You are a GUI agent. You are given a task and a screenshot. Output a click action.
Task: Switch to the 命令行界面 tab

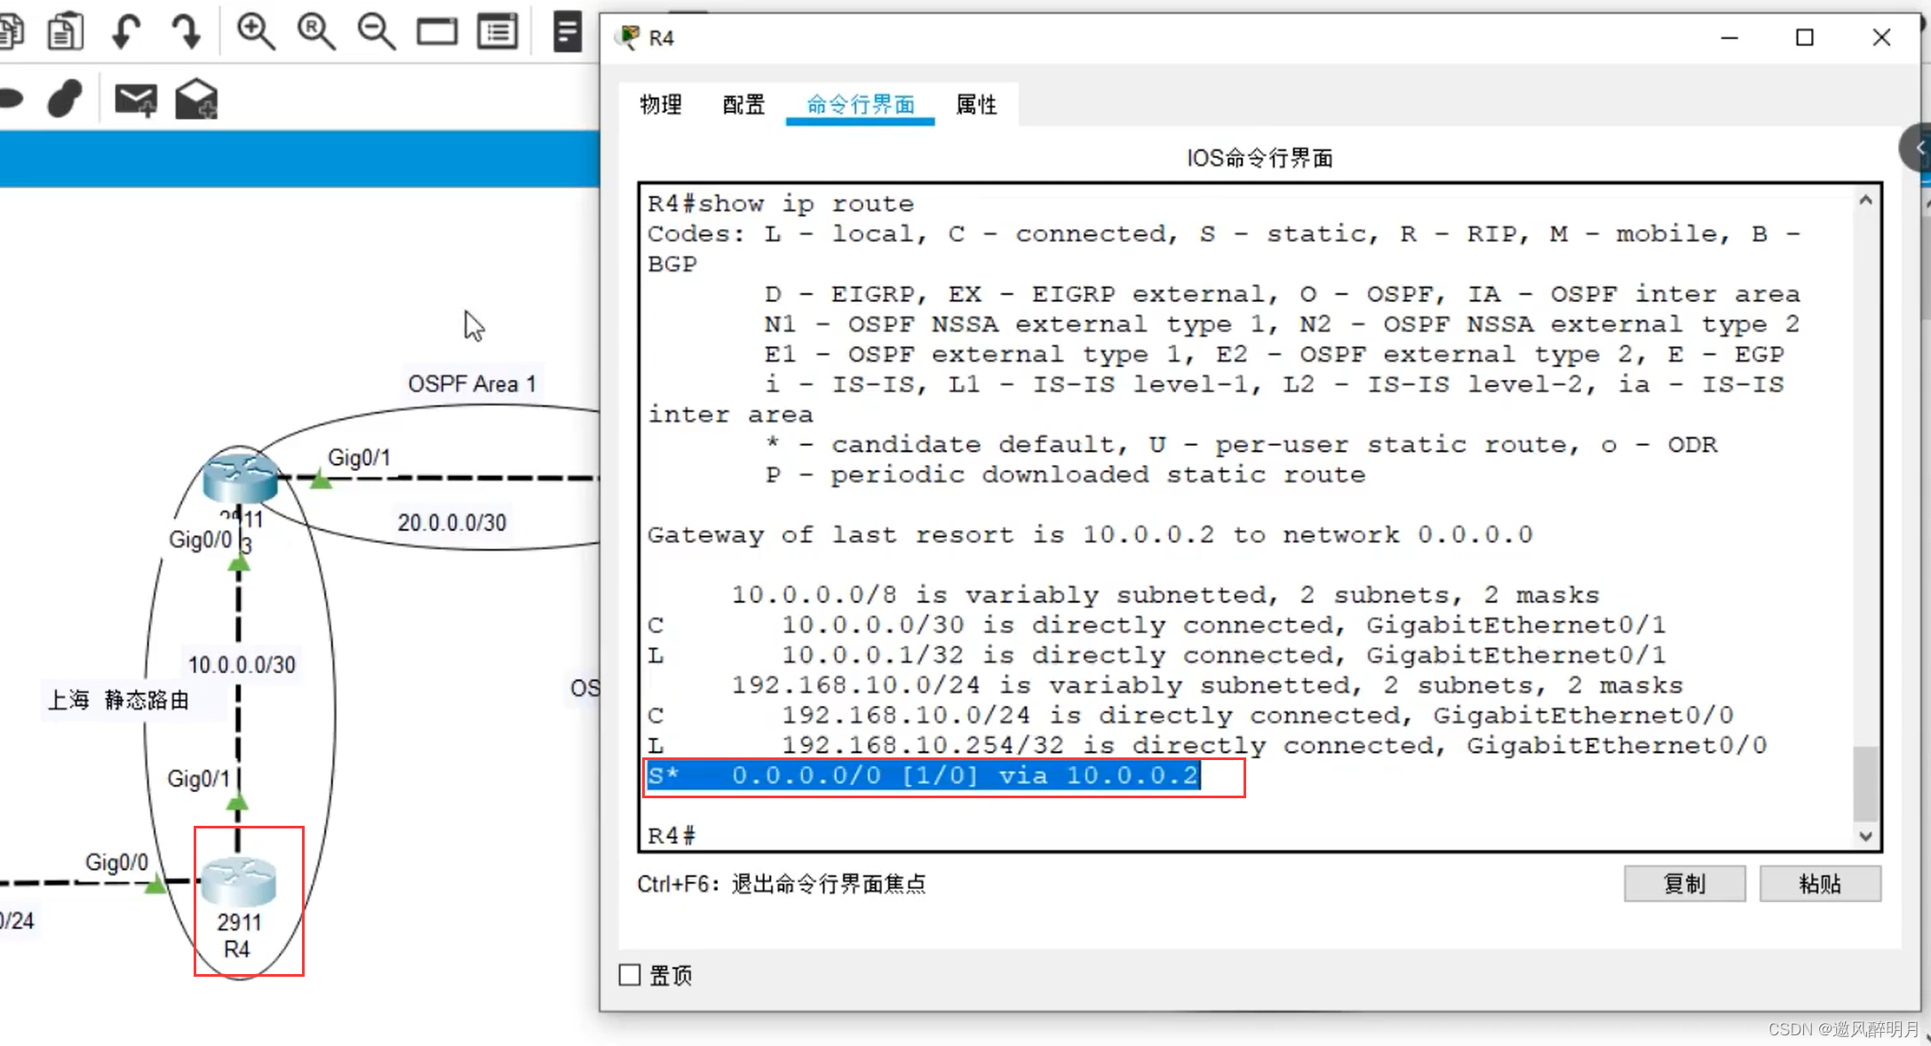coord(860,105)
